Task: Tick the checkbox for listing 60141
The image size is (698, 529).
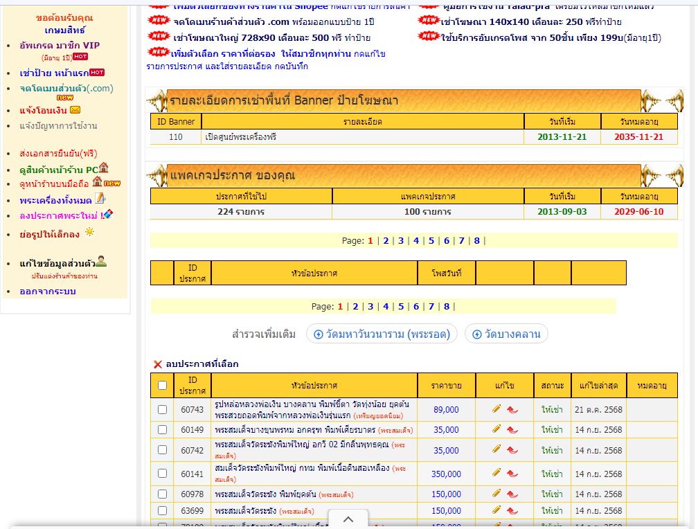Action: tap(162, 474)
